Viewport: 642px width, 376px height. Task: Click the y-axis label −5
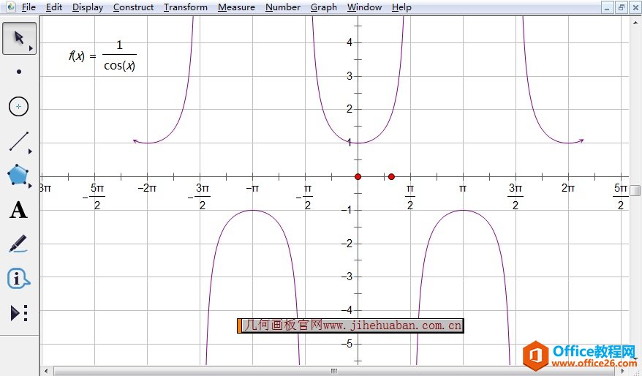[347, 344]
